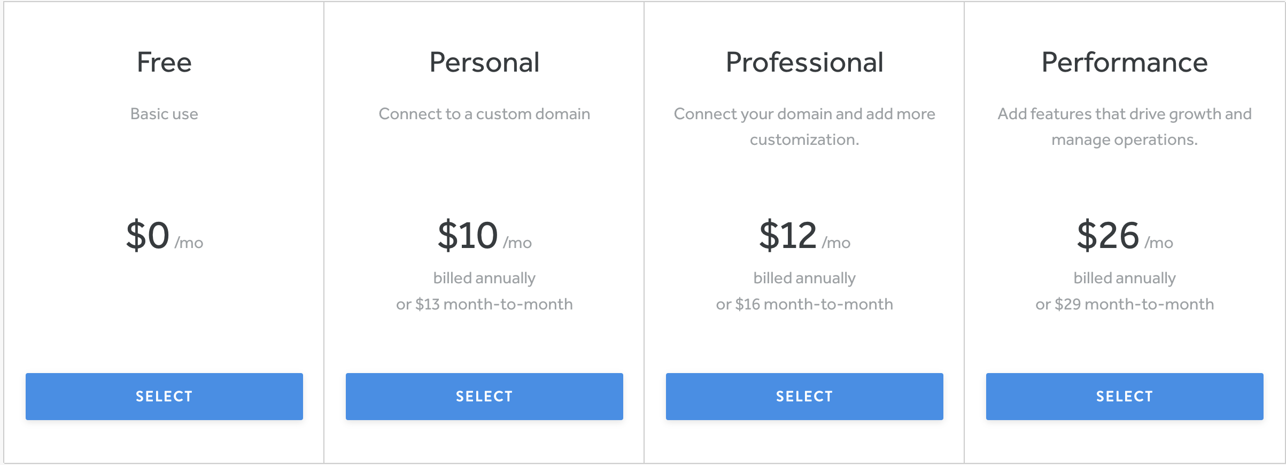This screenshot has width=1286, height=465.
Task: Select the Personal plan button
Action: [x=484, y=396]
